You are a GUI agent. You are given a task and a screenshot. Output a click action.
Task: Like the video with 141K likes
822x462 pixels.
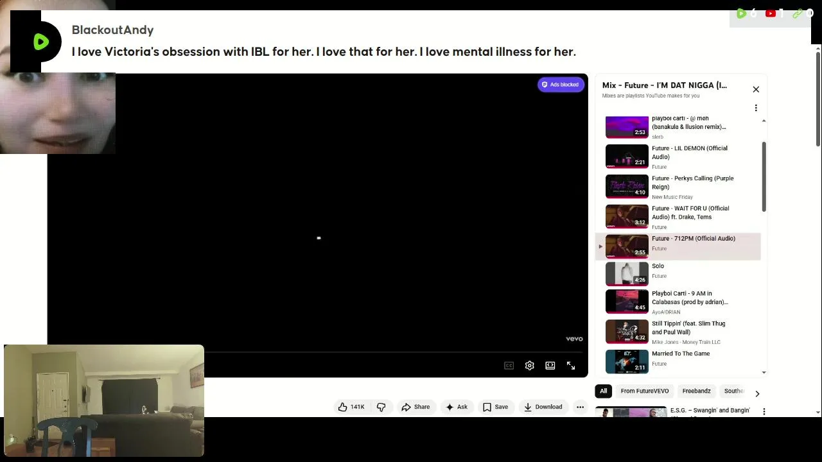tap(351, 407)
